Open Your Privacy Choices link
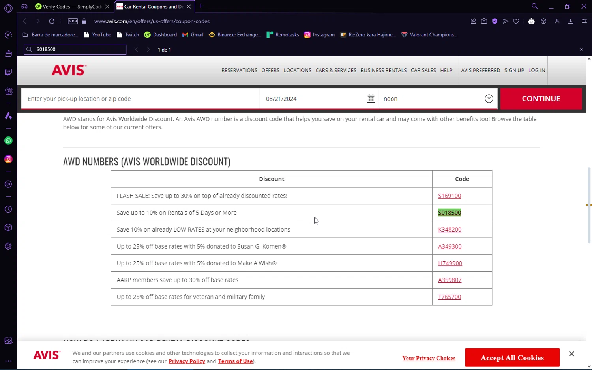 (429, 358)
